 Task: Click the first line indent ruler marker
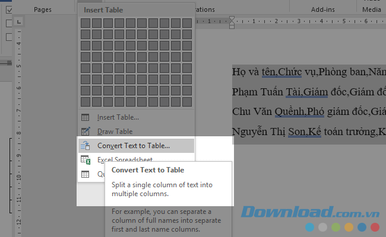pyautogui.click(x=232, y=18)
